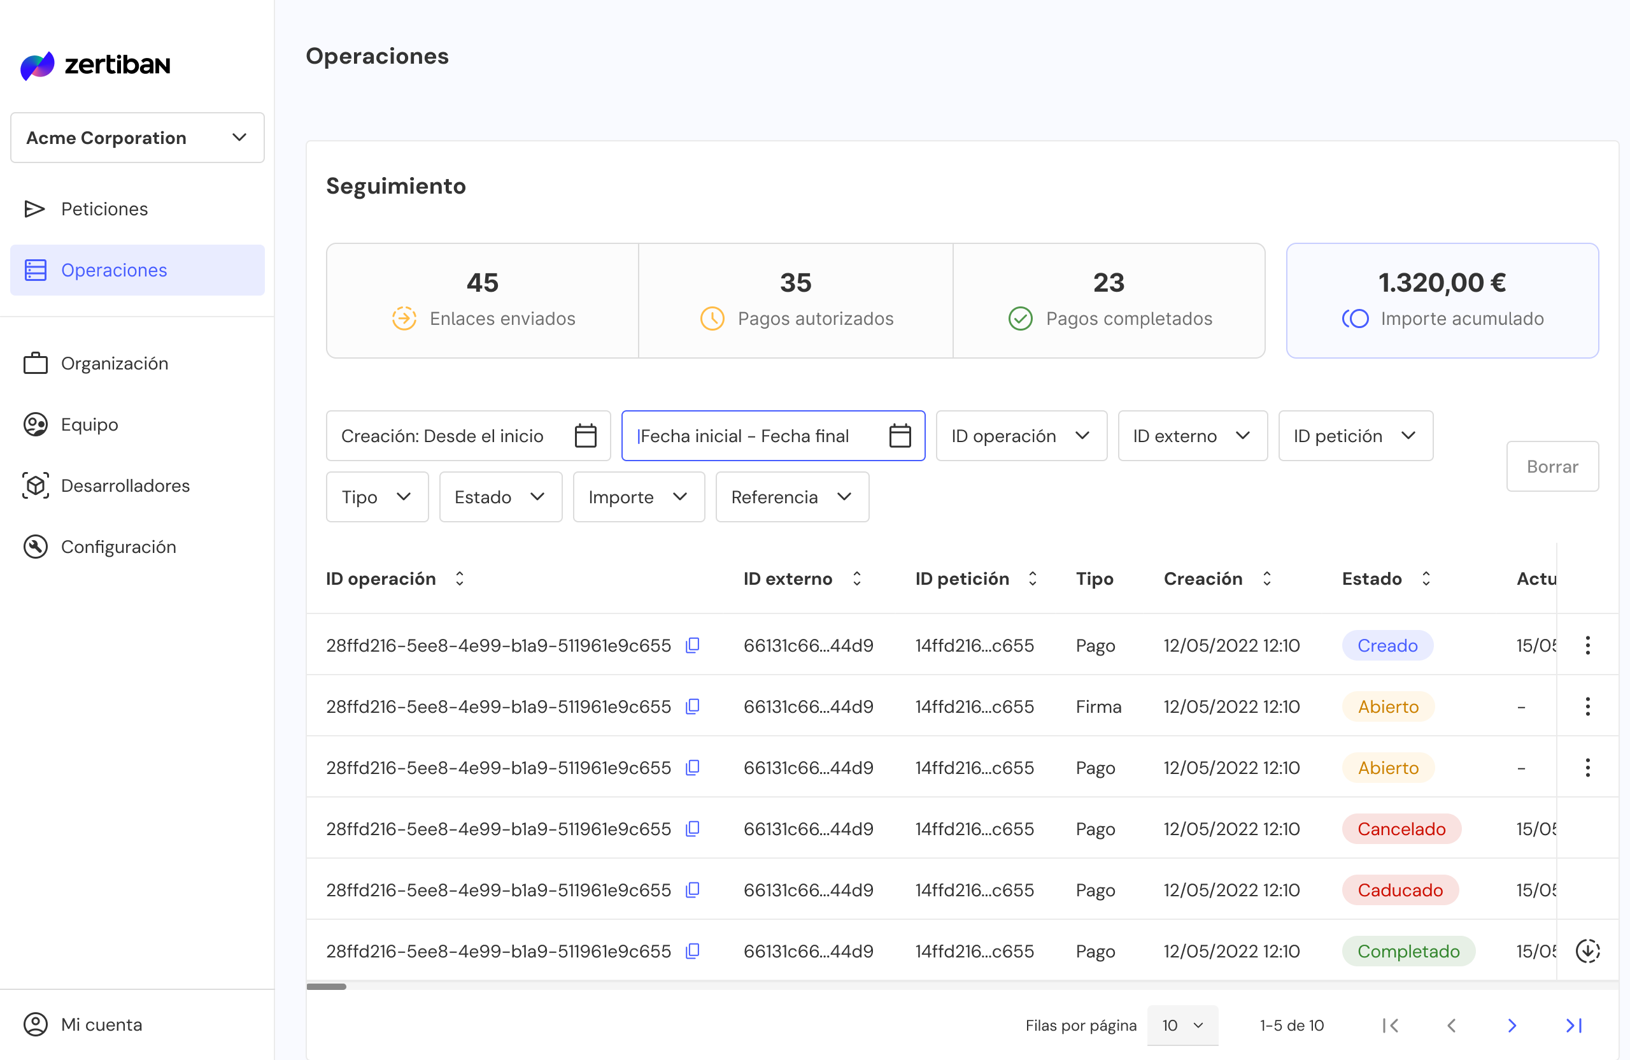Image resolution: width=1630 pixels, height=1060 pixels.
Task: Click the horizontal table scrollbar thumb
Action: 326,987
